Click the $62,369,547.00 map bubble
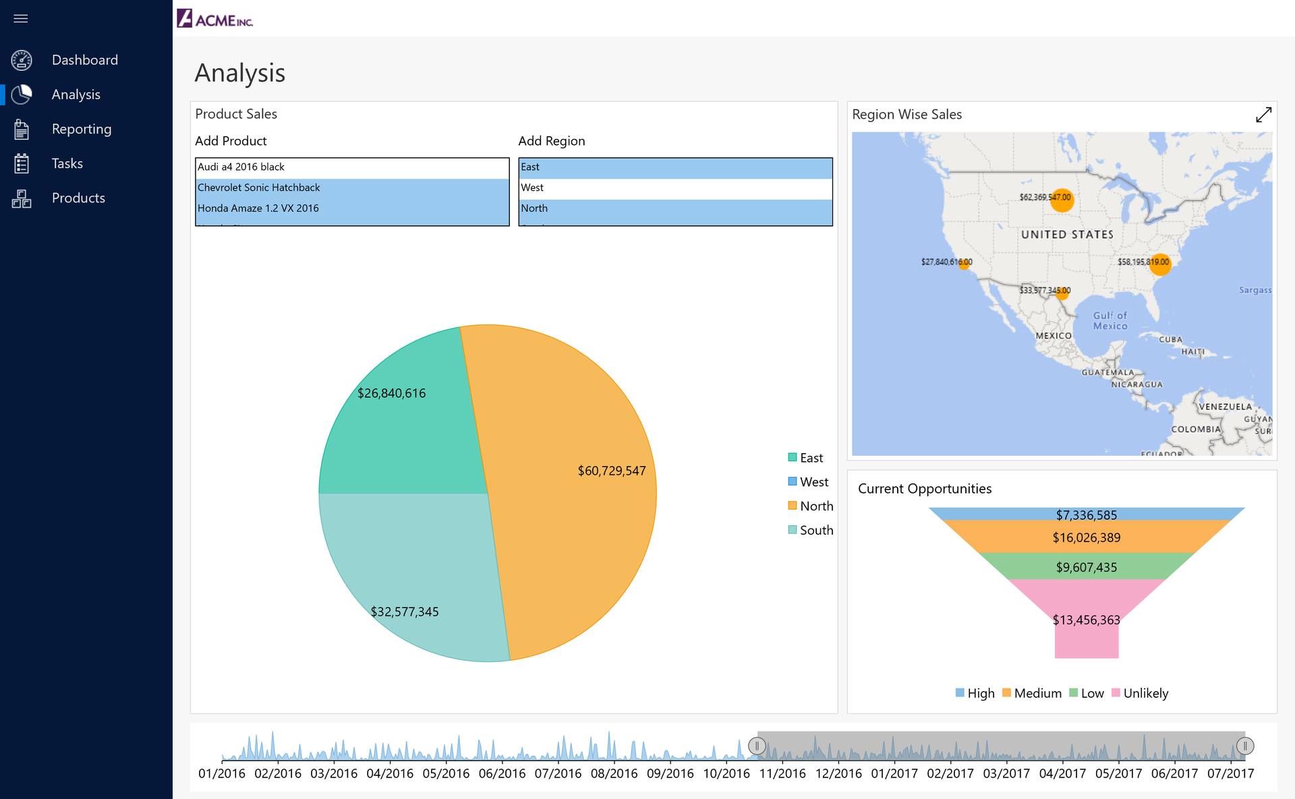This screenshot has height=799, width=1295. [x=1062, y=200]
